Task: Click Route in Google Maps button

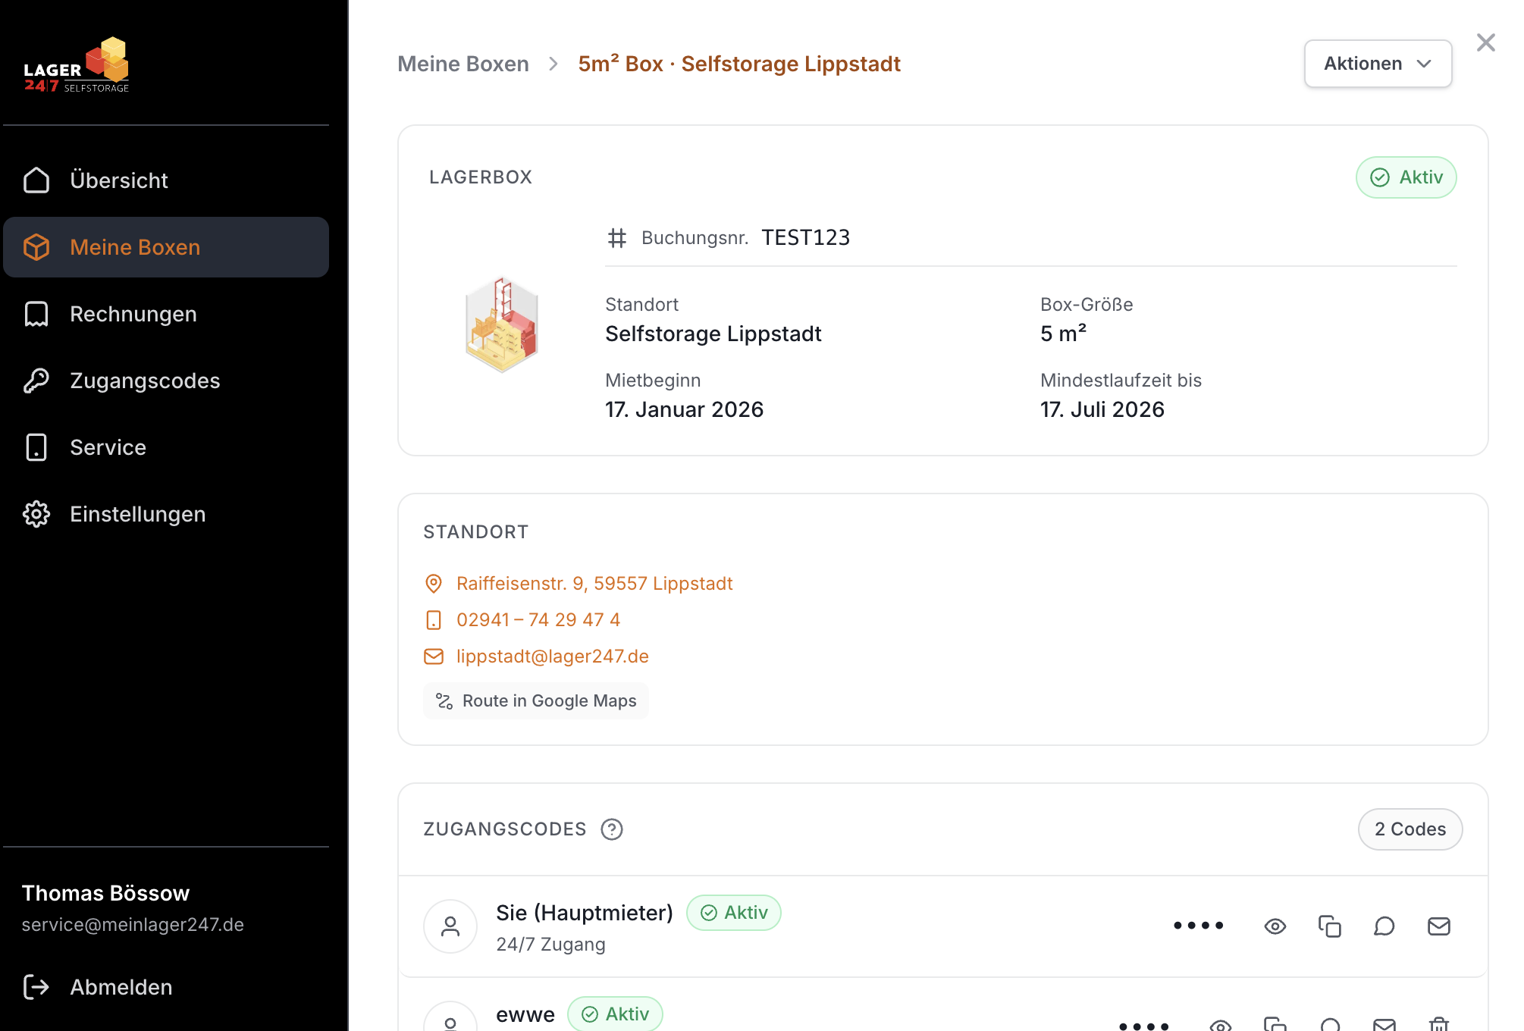Action: 536,701
